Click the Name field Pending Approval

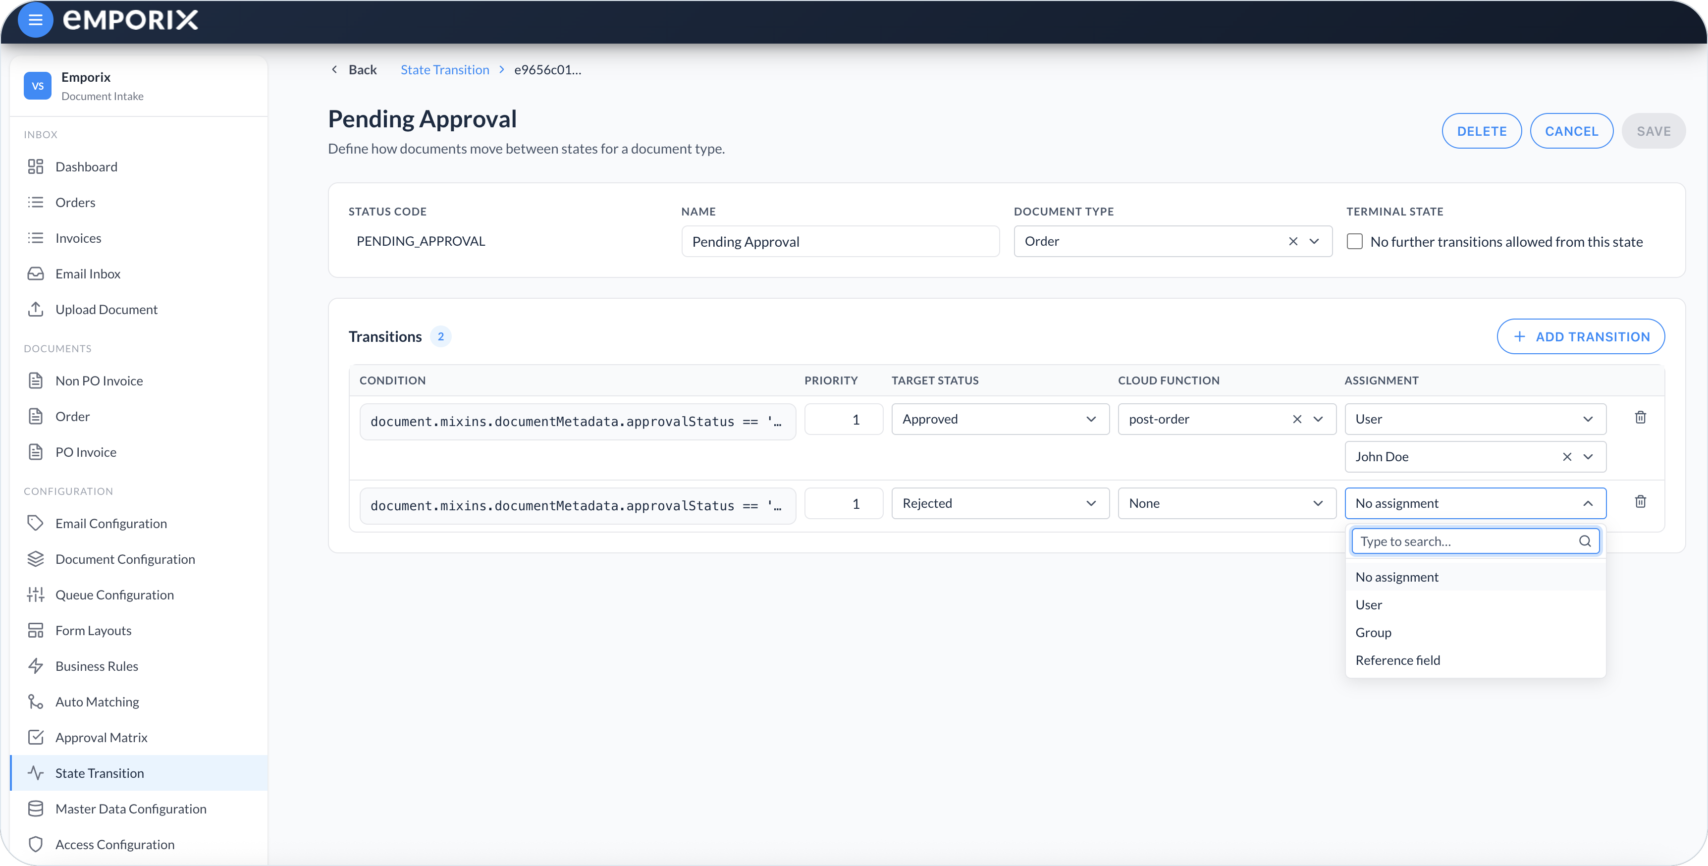[x=840, y=241]
